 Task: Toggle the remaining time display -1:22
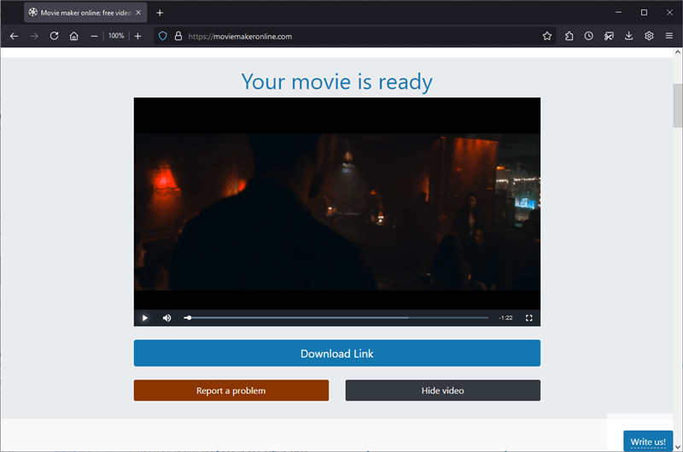click(x=505, y=318)
